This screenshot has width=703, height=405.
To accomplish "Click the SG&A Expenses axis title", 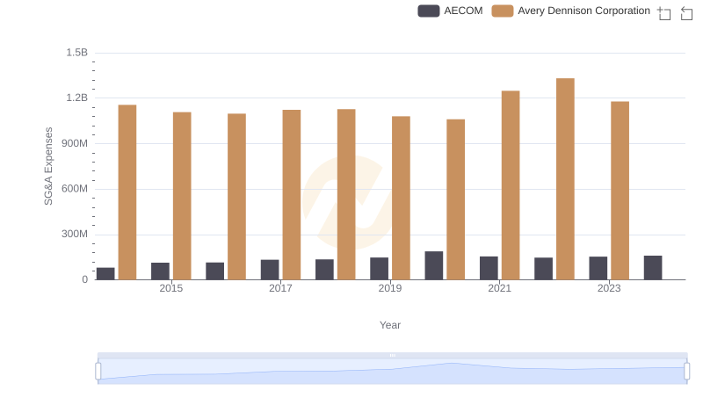I will tap(48, 166).
